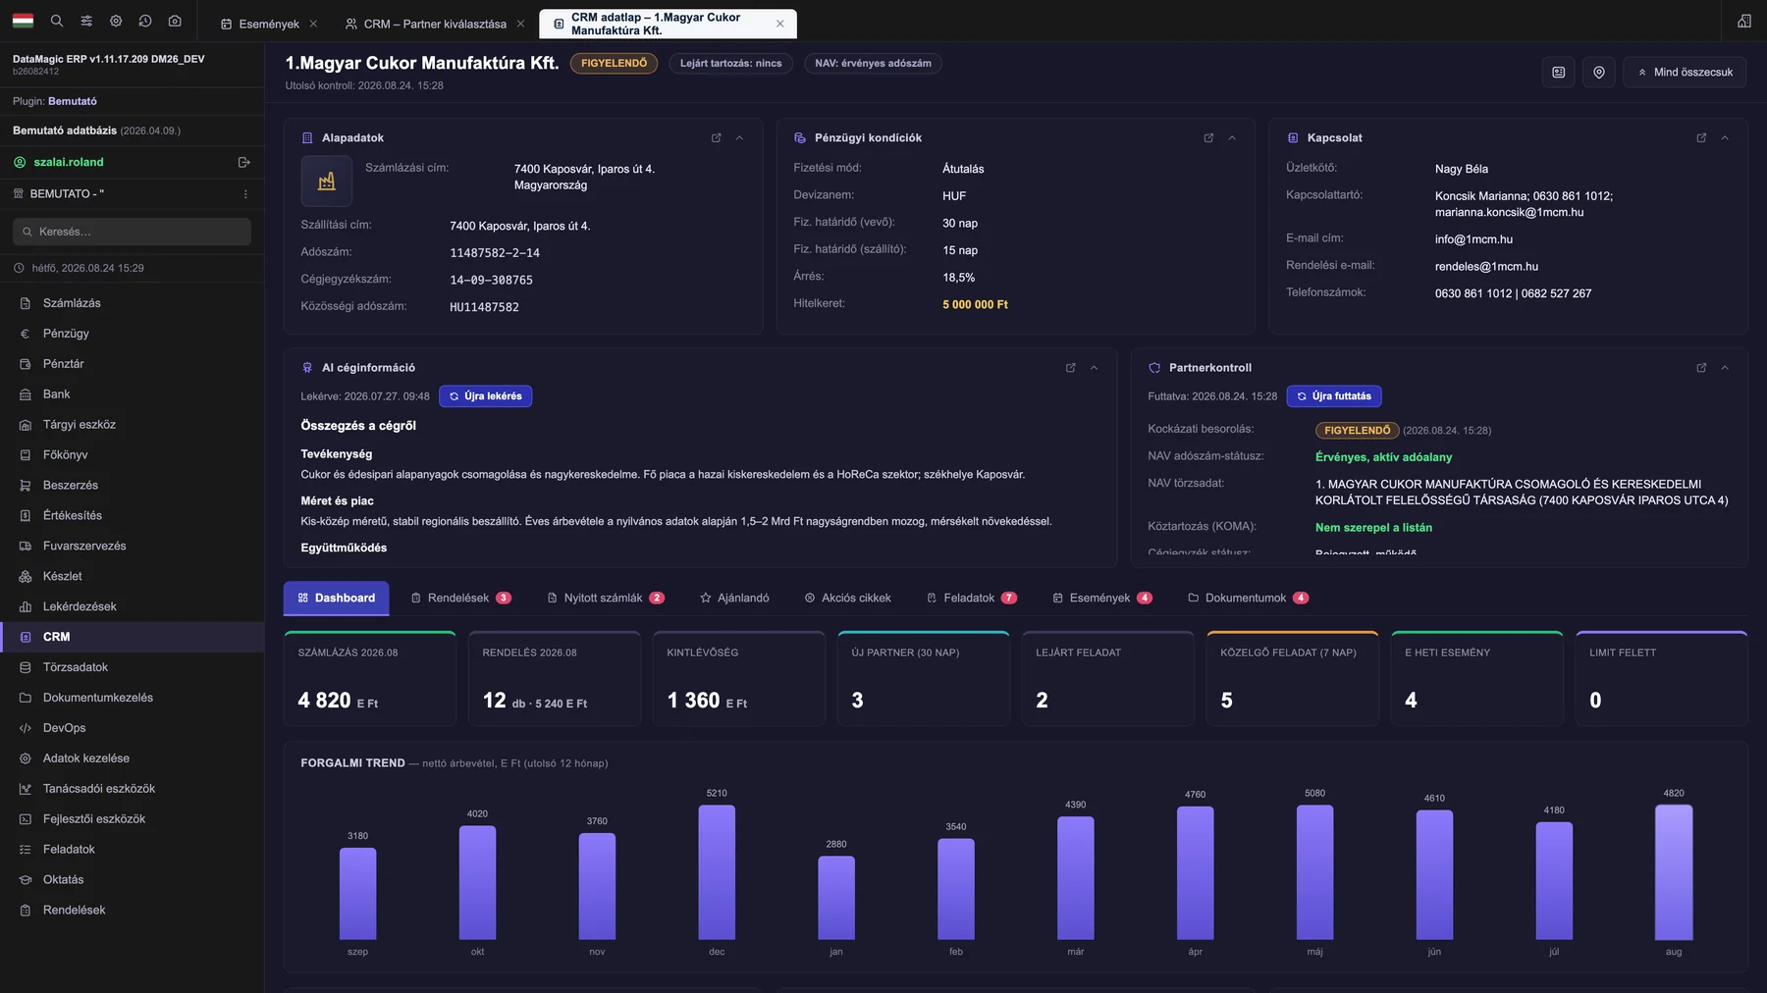Image resolution: width=1767 pixels, height=993 pixels.
Task: Close the CRM adatlap tab
Action: pyautogui.click(x=780, y=24)
